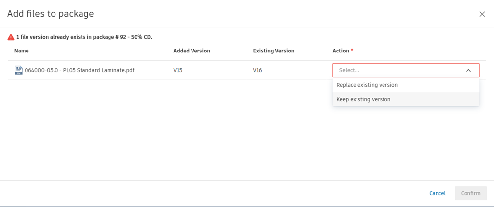Click the Existing Version column header
Image resolution: width=494 pixels, height=207 pixels.
274,51
